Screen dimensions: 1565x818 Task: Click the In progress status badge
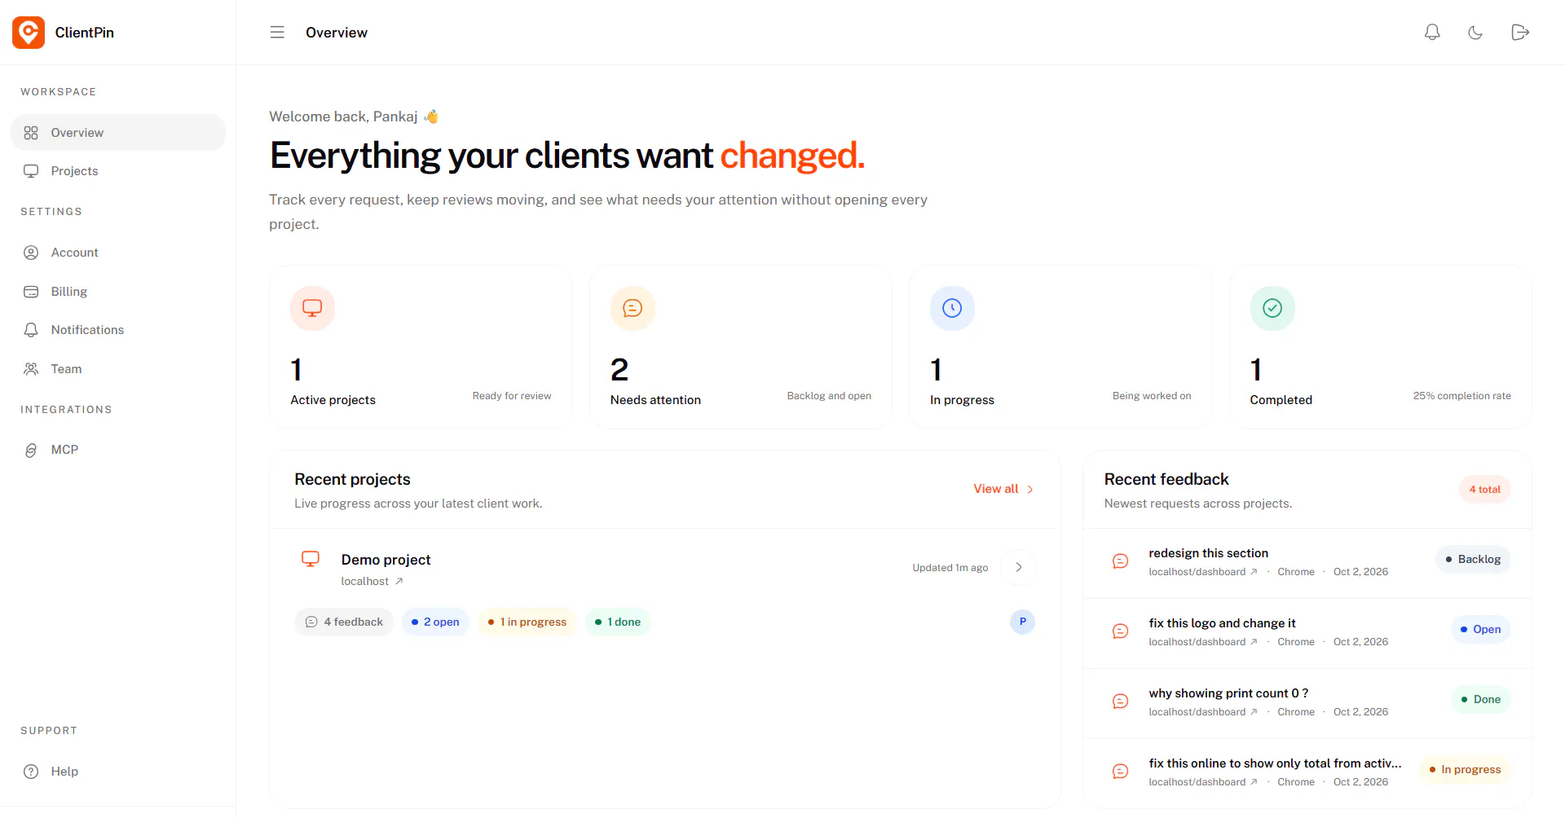[1465, 769]
